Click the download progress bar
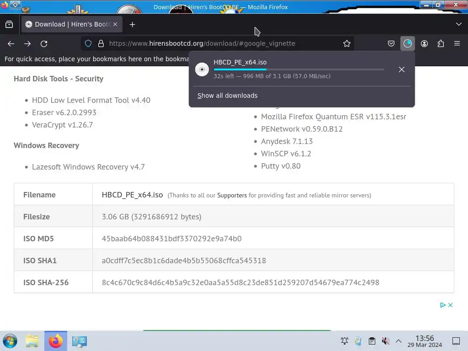The height and width of the screenshot is (351, 468). [299, 69]
